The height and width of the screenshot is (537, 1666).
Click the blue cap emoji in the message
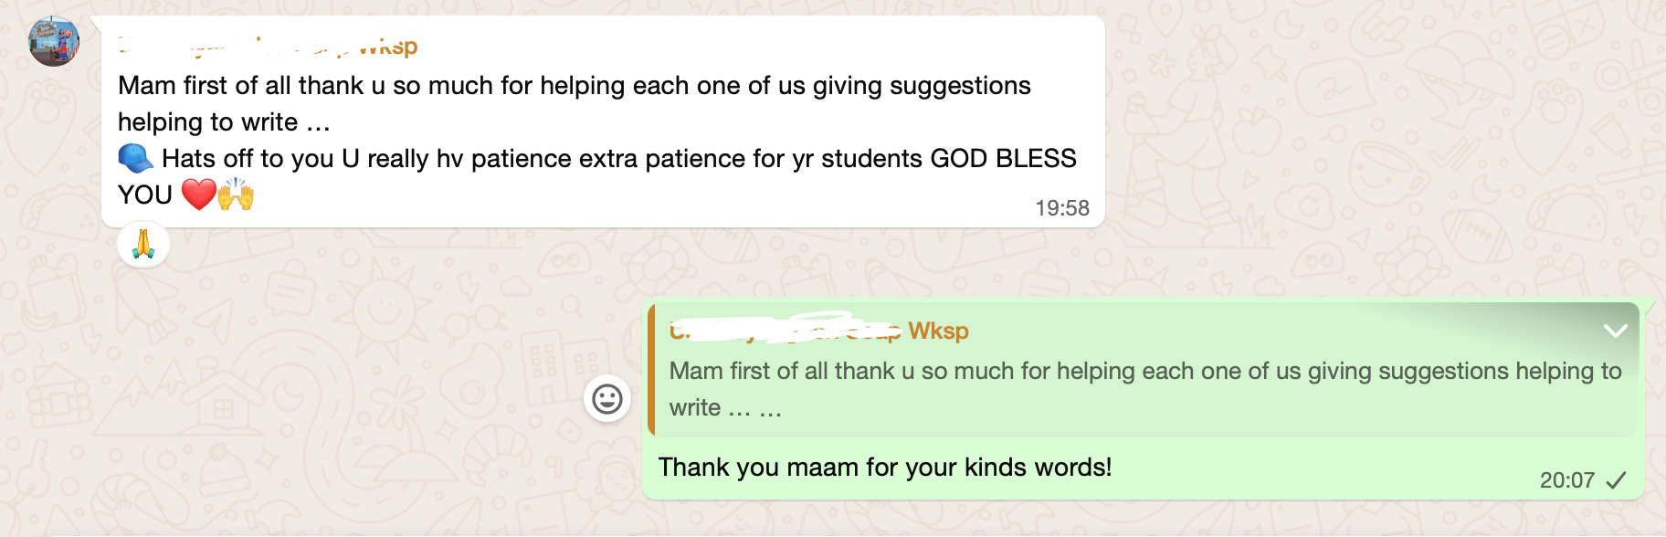pyautogui.click(x=136, y=159)
